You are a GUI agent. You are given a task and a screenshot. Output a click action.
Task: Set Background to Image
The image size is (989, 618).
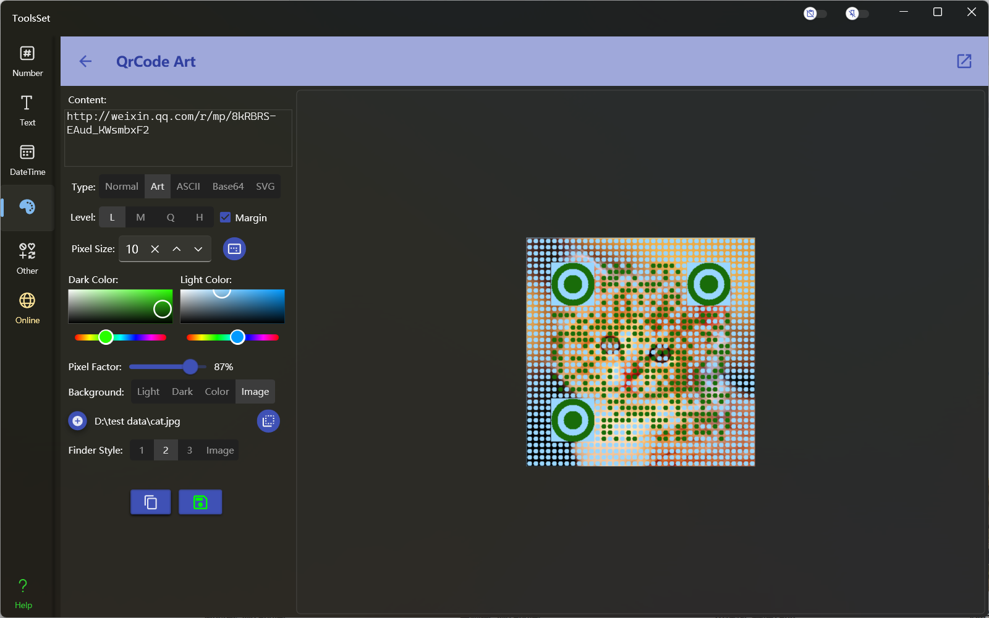coord(255,392)
